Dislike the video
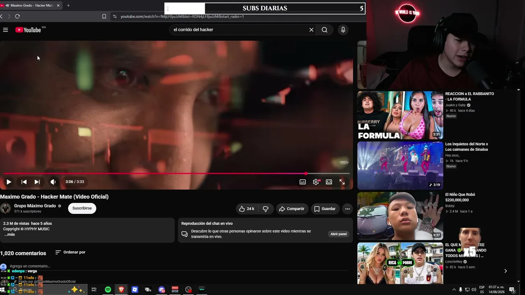The width and height of the screenshot is (525, 295). (x=266, y=209)
